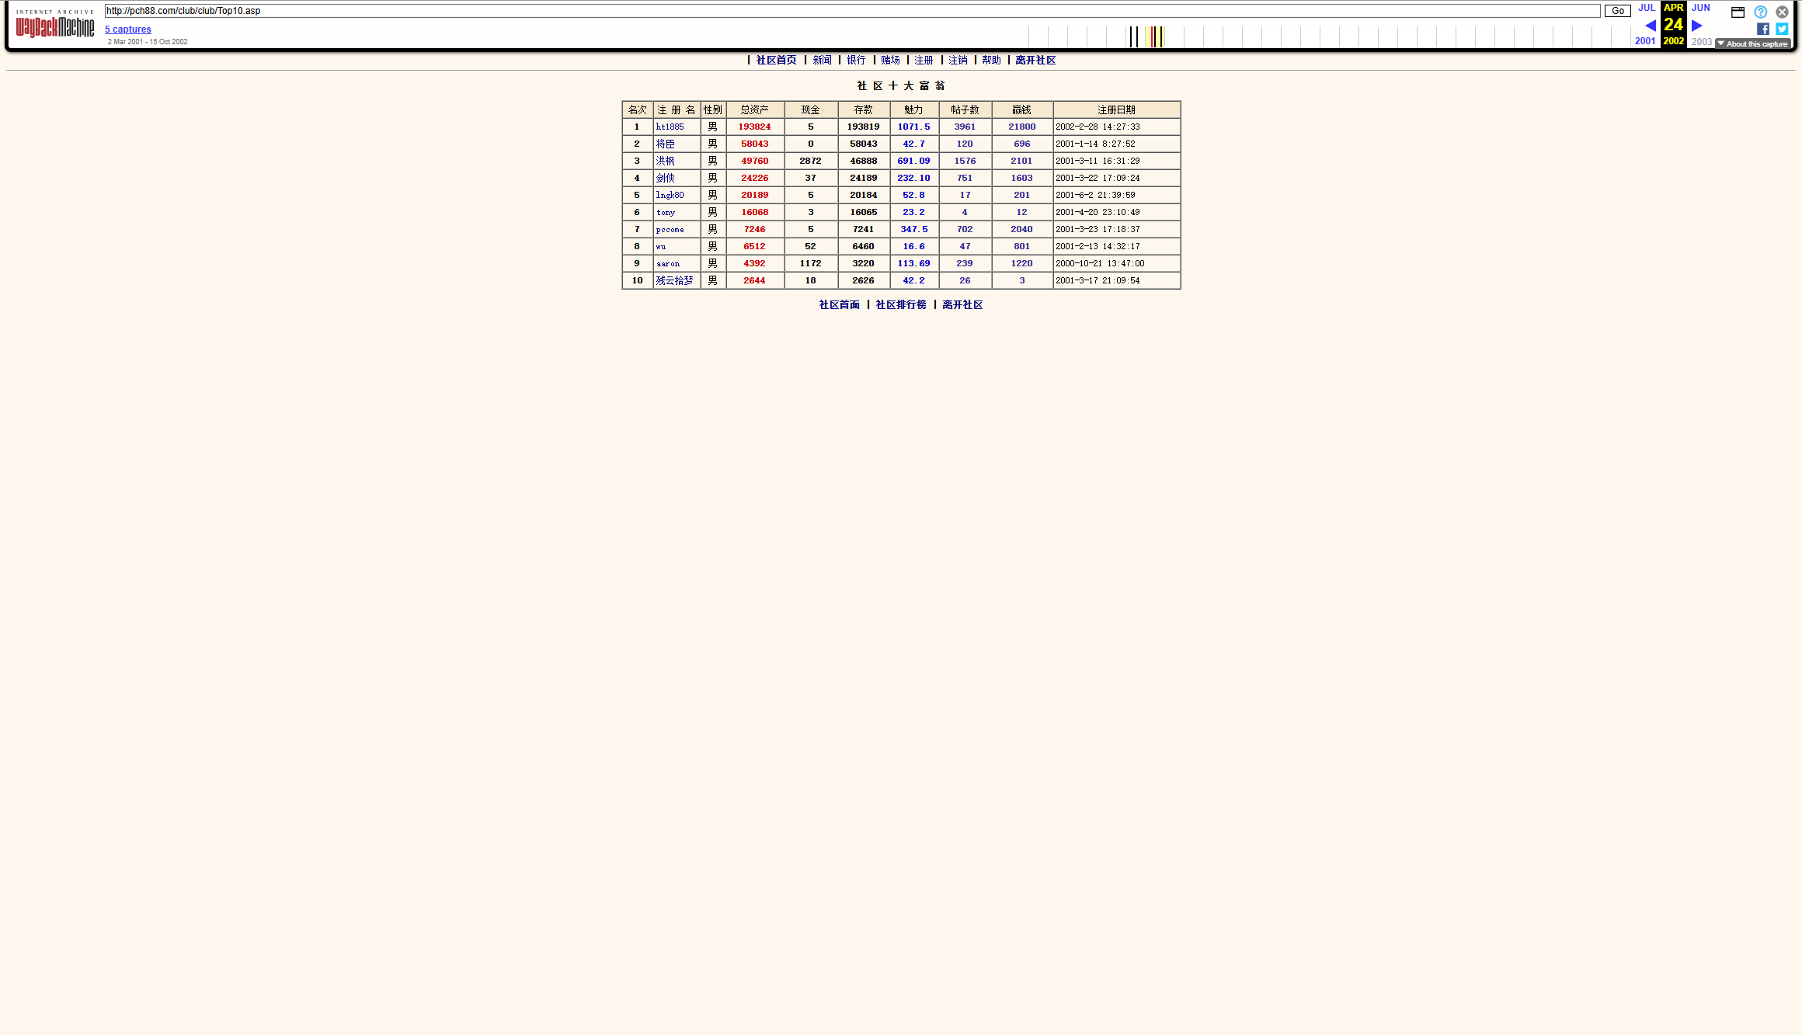Image resolution: width=1802 pixels, height=1035 pixels.
Task: Share capture on Facebook
Action: pyautogui.click(x=1763, y=29)
